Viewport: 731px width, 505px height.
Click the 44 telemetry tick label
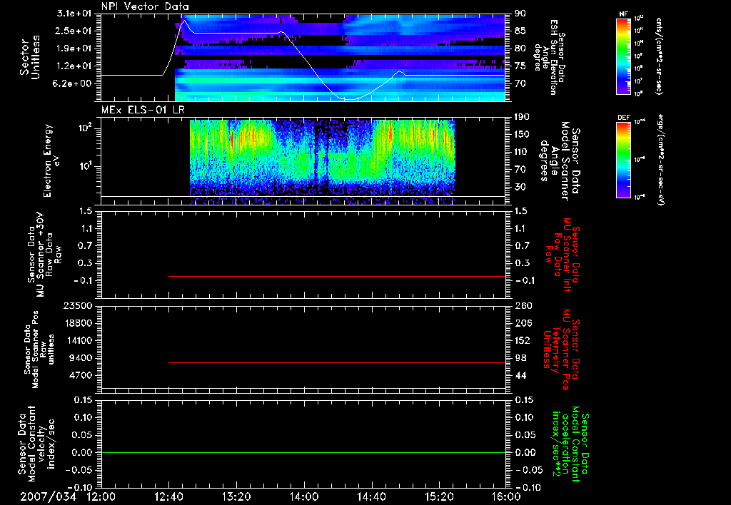pos(520,375)
